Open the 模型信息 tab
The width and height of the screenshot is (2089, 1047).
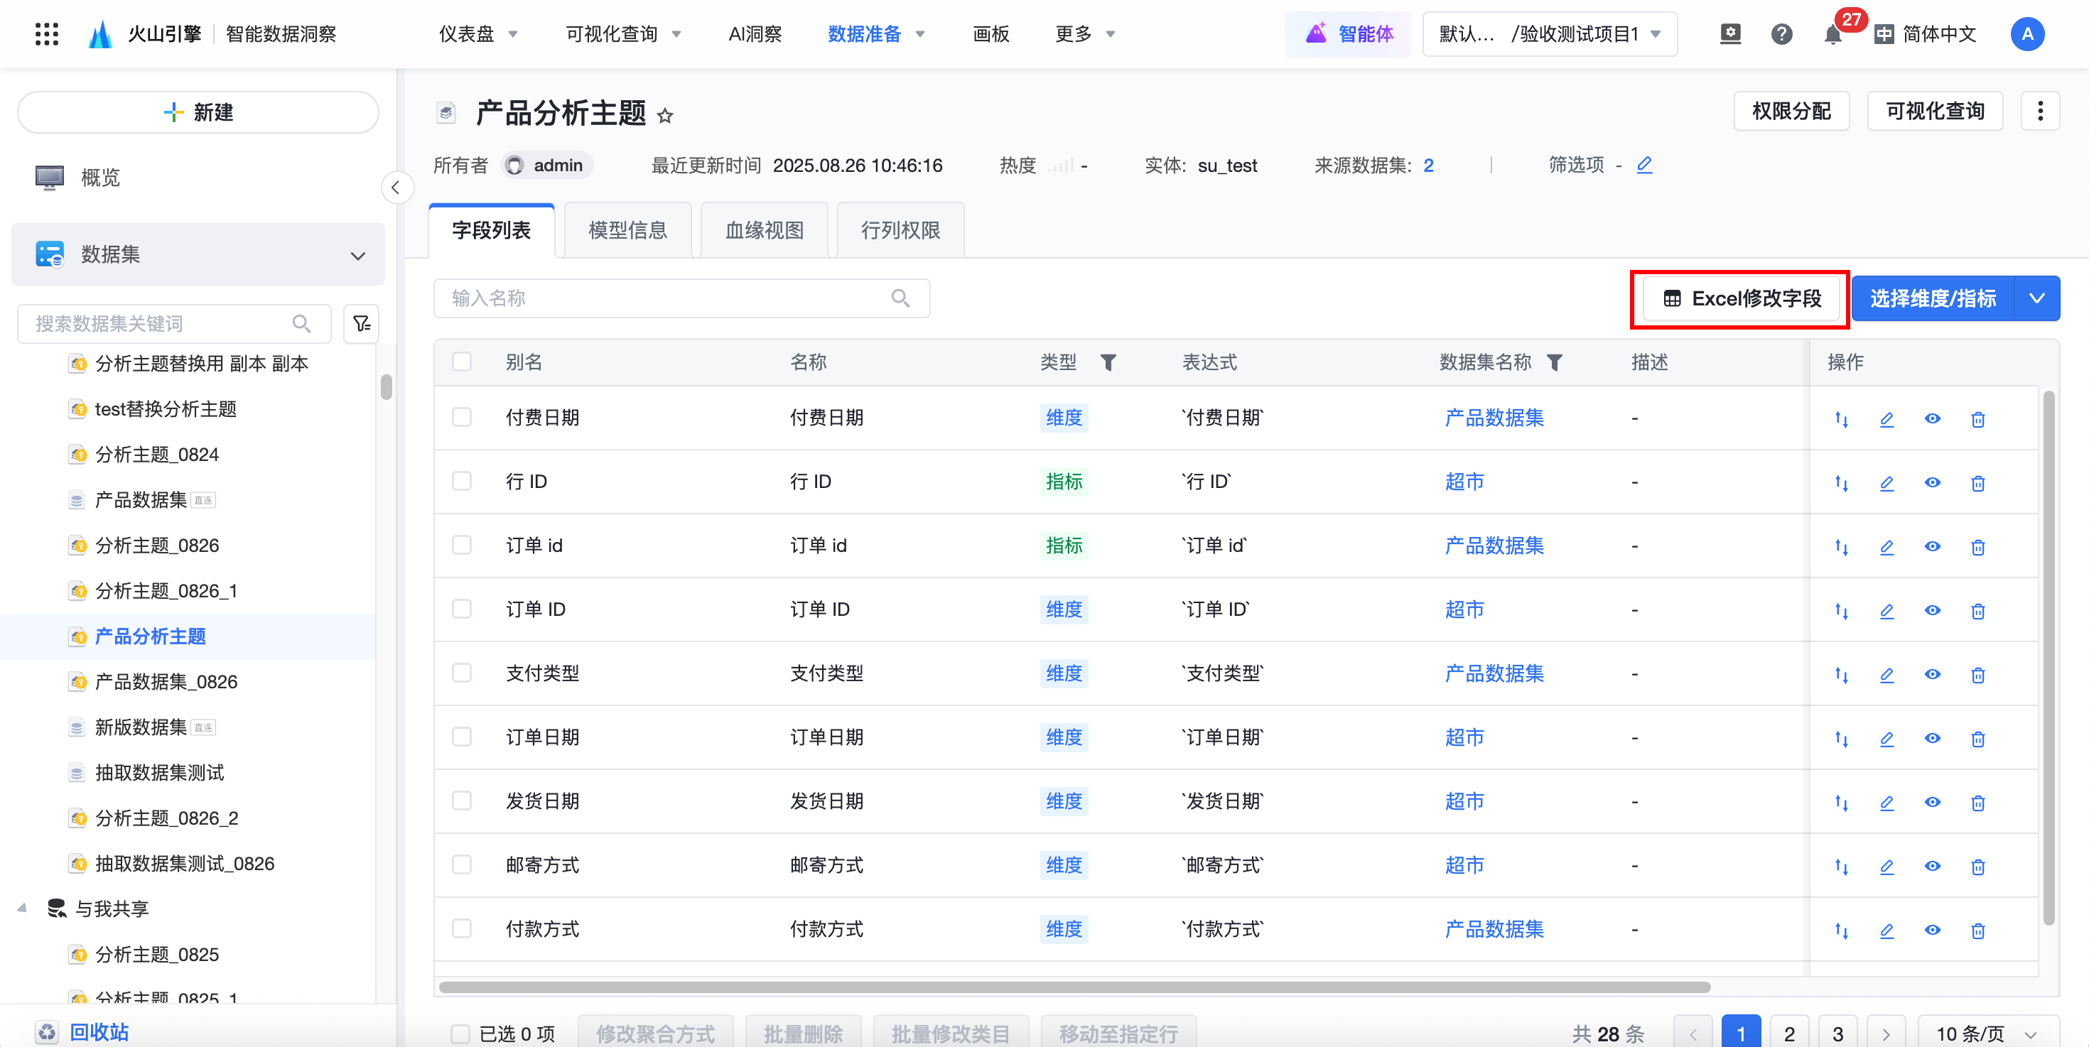pos(627,230)
